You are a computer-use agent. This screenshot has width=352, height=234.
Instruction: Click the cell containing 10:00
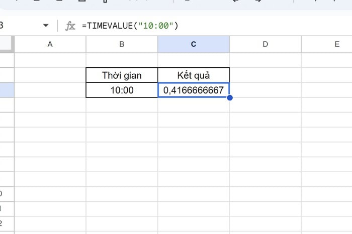(122, 90)
